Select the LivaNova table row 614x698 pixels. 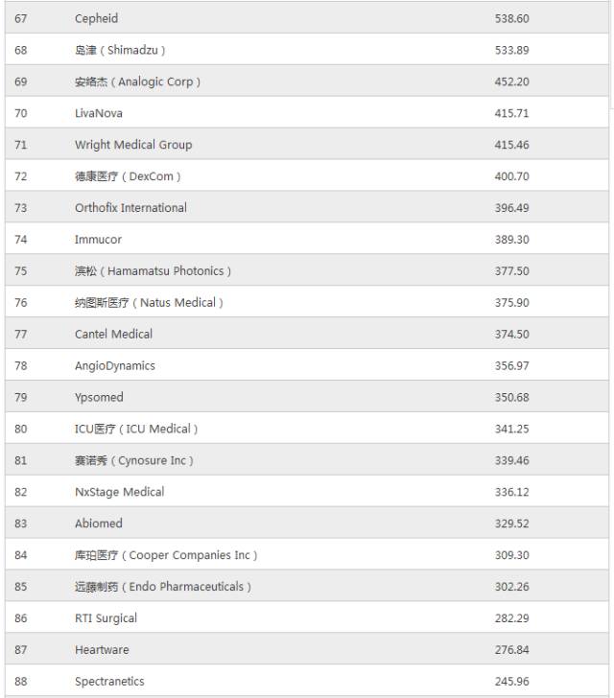99,113
